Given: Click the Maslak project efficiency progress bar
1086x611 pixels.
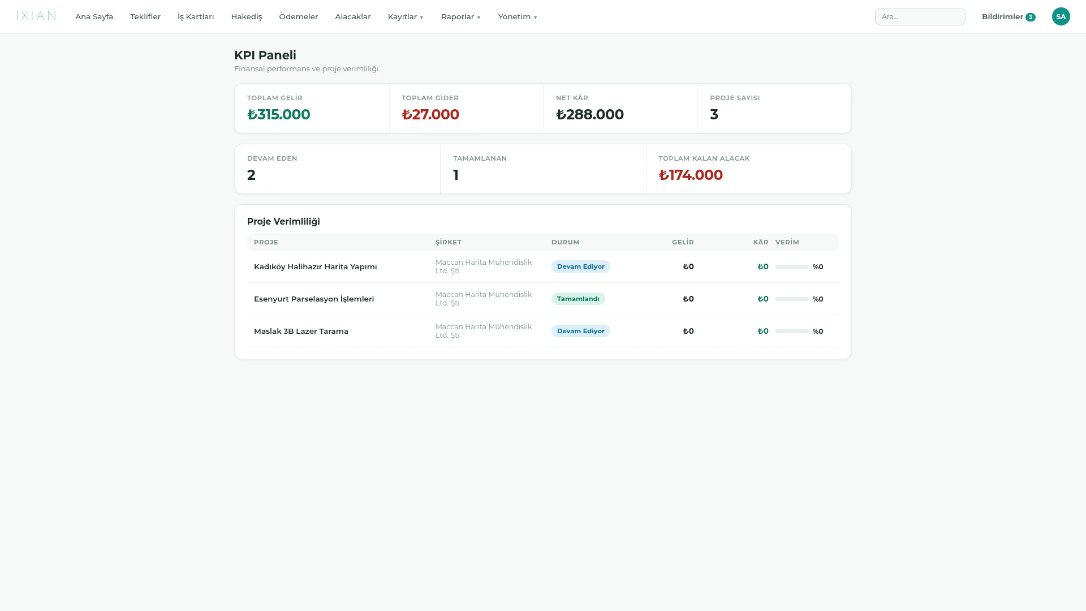Looking at the screenshot, I should 791,331.
